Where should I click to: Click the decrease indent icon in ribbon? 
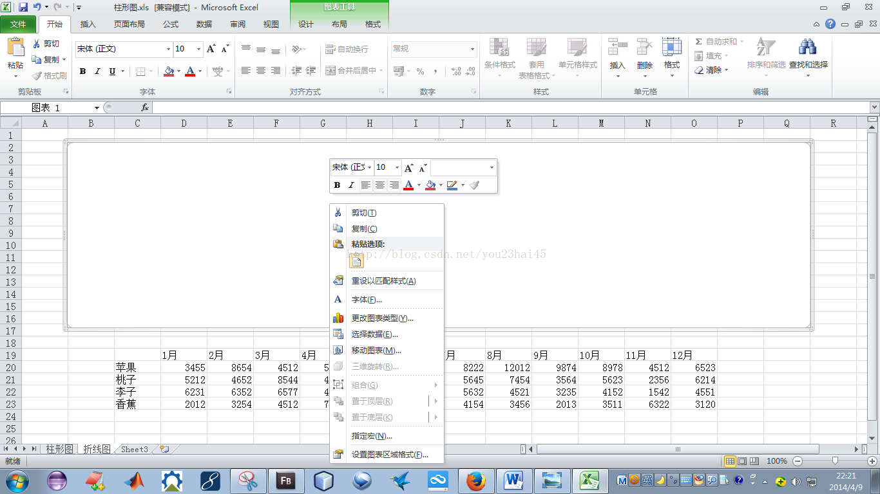pyautogui.click(x=296, y=71)
